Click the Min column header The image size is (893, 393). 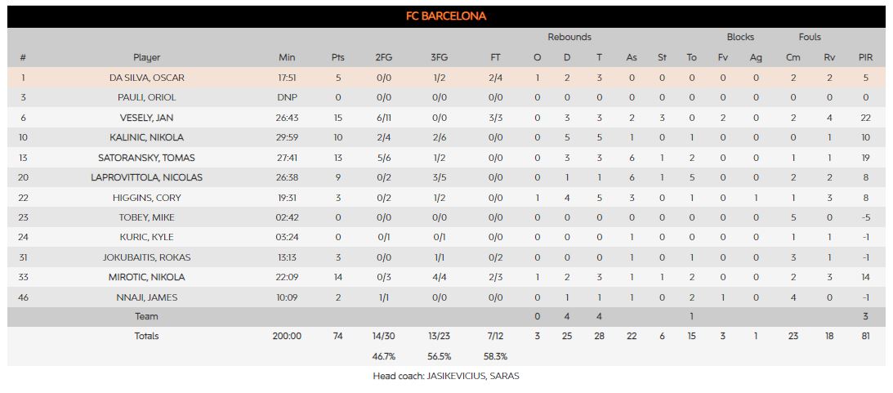tap(287, 57)
